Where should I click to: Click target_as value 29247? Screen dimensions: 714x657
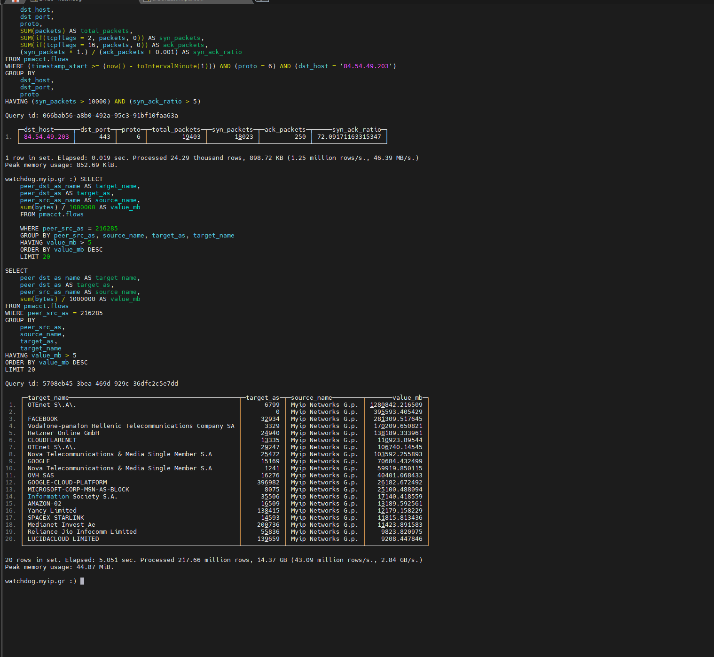(x=270, y=447)
